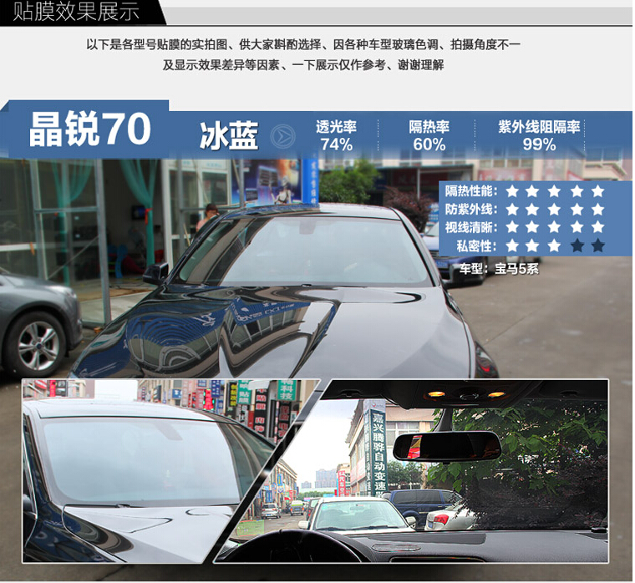Click the dark fourth star in 私密性 row
This screenshot has height=583, width=635.
[577, 246]
